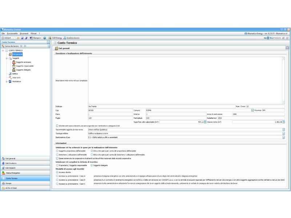Click in the Descrizione intervento text area
Screen dimensions: 291x218
point(185,80)
